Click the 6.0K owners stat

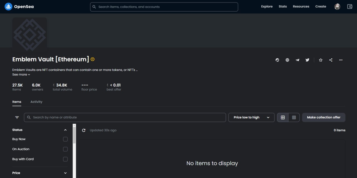pos(37,87)
